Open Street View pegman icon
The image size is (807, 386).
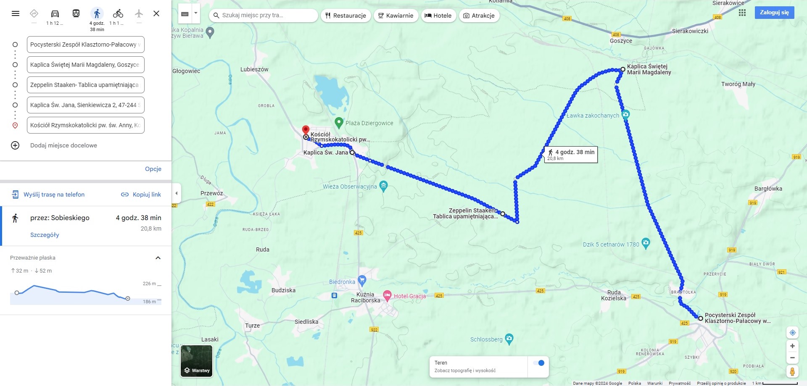(x=792, y=372)
